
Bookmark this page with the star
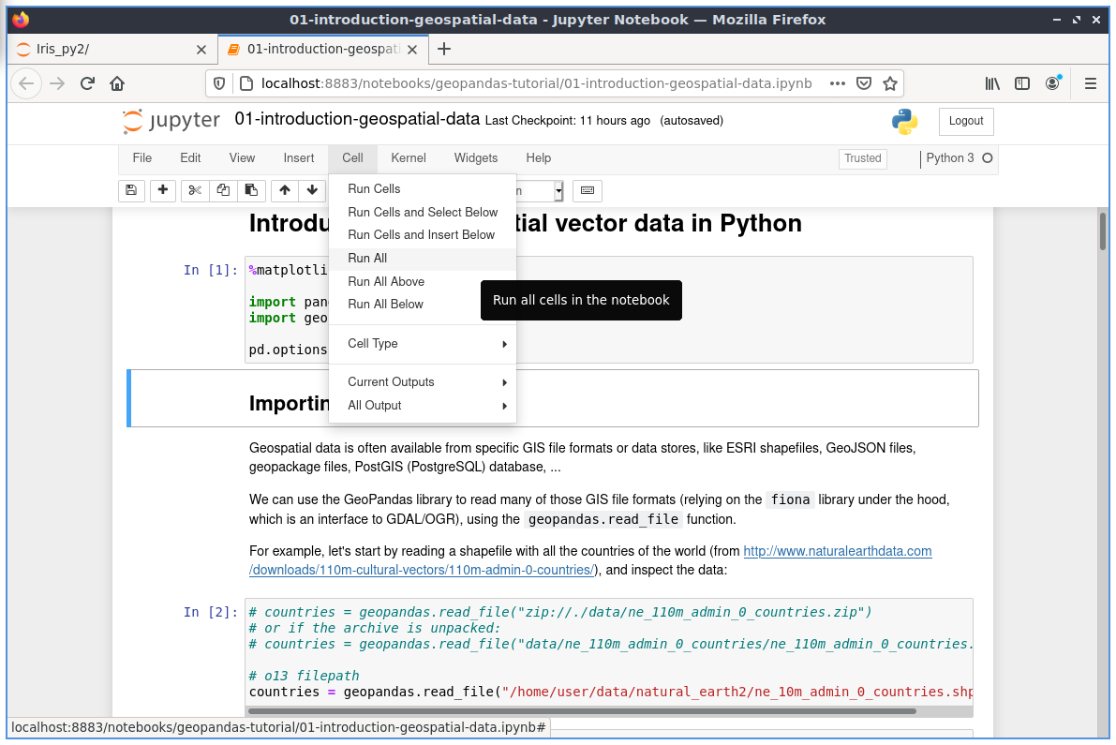click(x=890, y=84)
